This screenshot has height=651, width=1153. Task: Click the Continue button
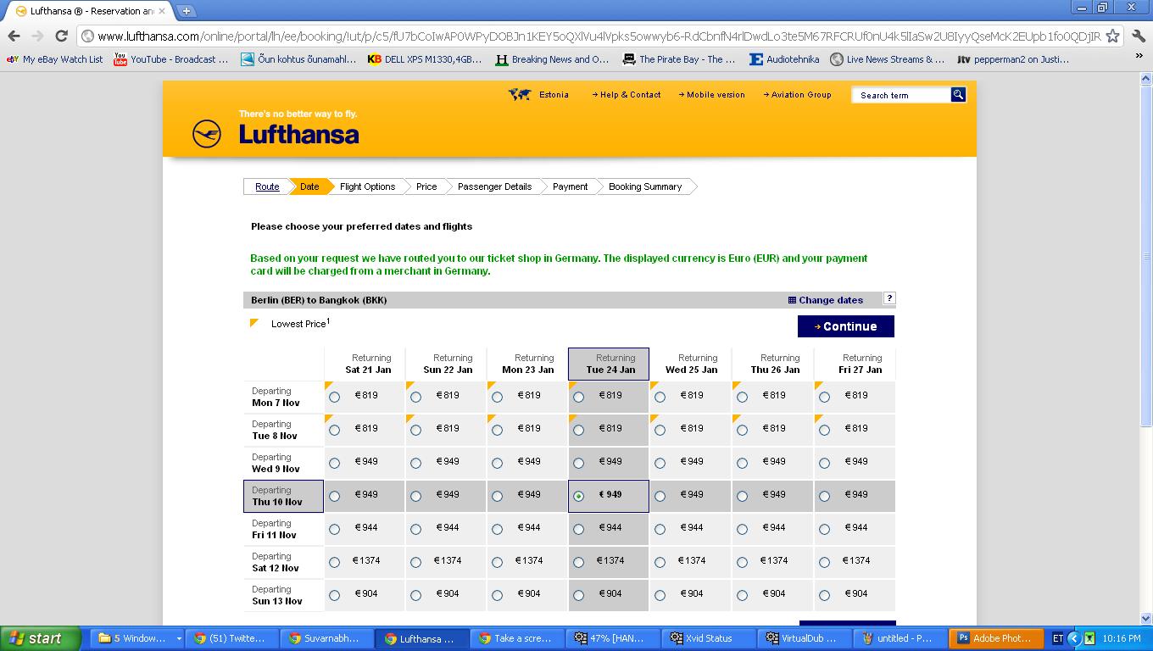click(x=845, y=326)
